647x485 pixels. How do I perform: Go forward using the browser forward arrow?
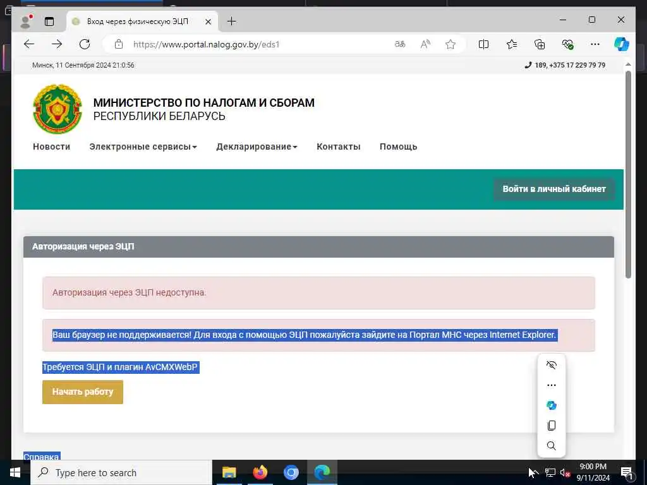pyautogui.click(x=57, y=44)
